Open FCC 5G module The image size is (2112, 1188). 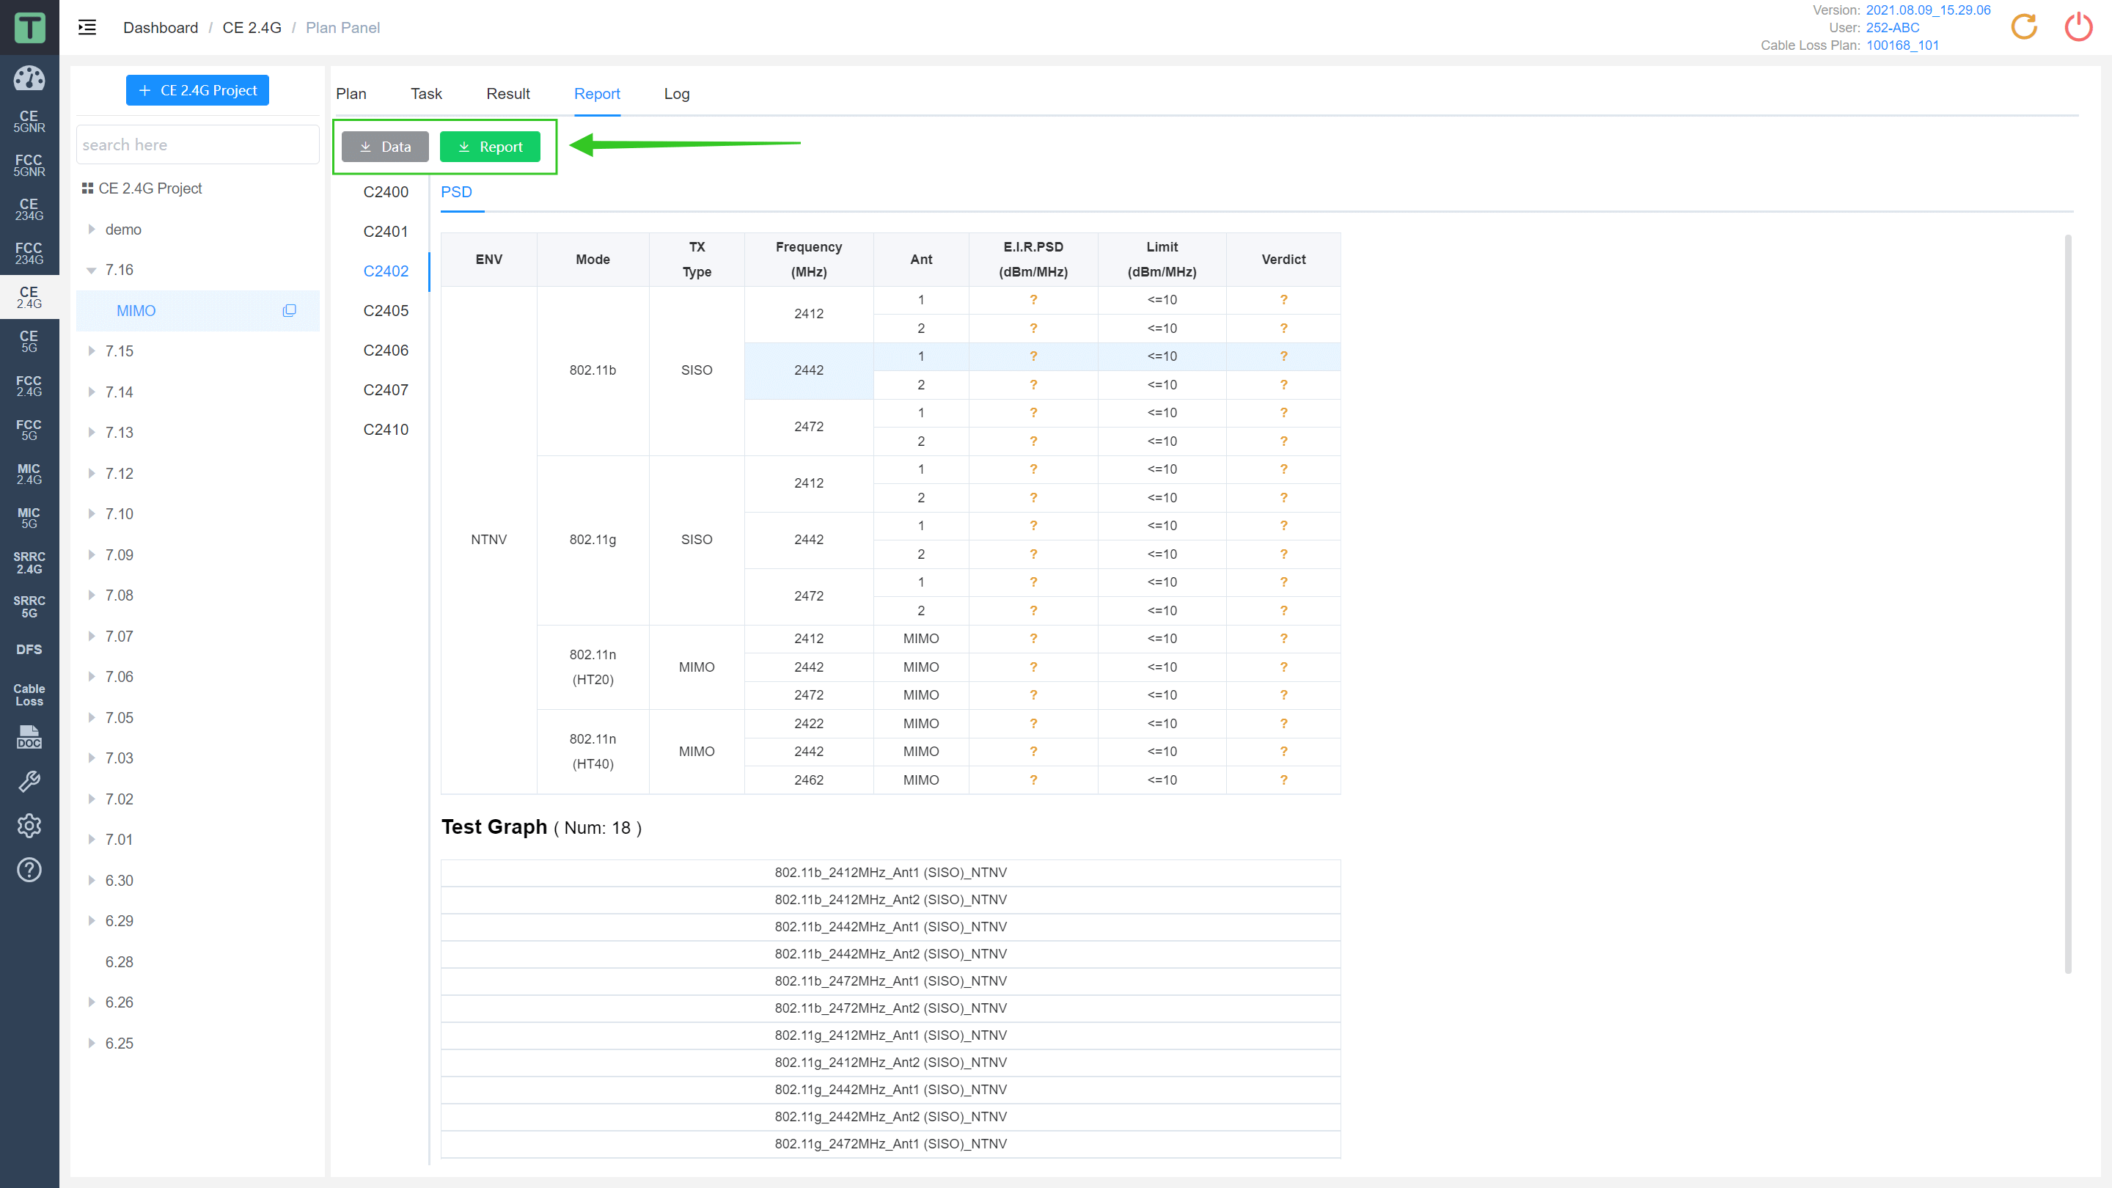pos(29,430)
